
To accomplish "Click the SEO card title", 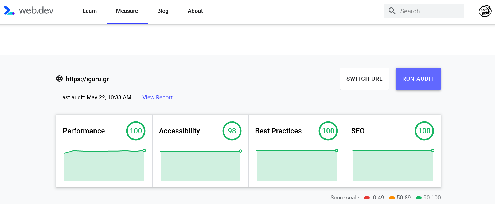I will [x=358, y=131].
